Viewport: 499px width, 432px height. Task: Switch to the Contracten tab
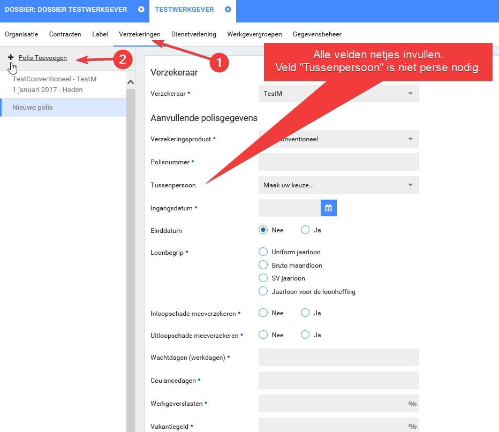(x=65, y=34)
